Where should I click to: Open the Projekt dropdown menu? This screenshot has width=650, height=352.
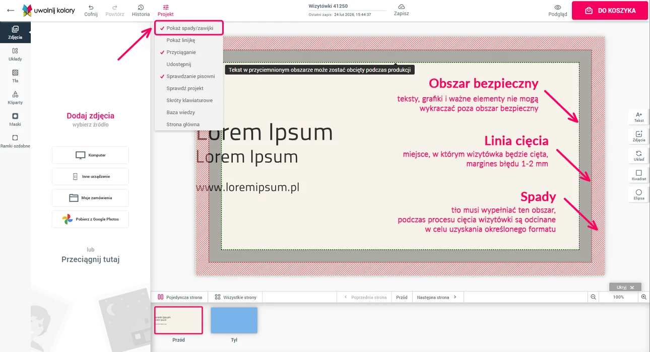pyautogui.click(x=165, y=11)
